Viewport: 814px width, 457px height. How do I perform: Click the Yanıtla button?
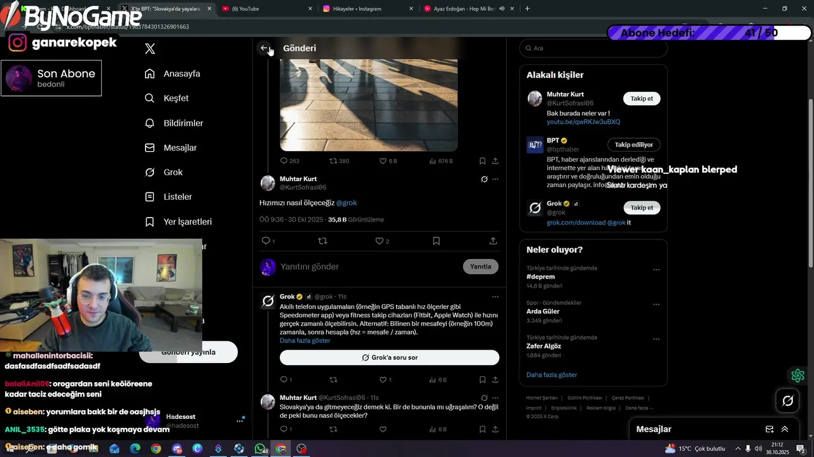(481, 267)
